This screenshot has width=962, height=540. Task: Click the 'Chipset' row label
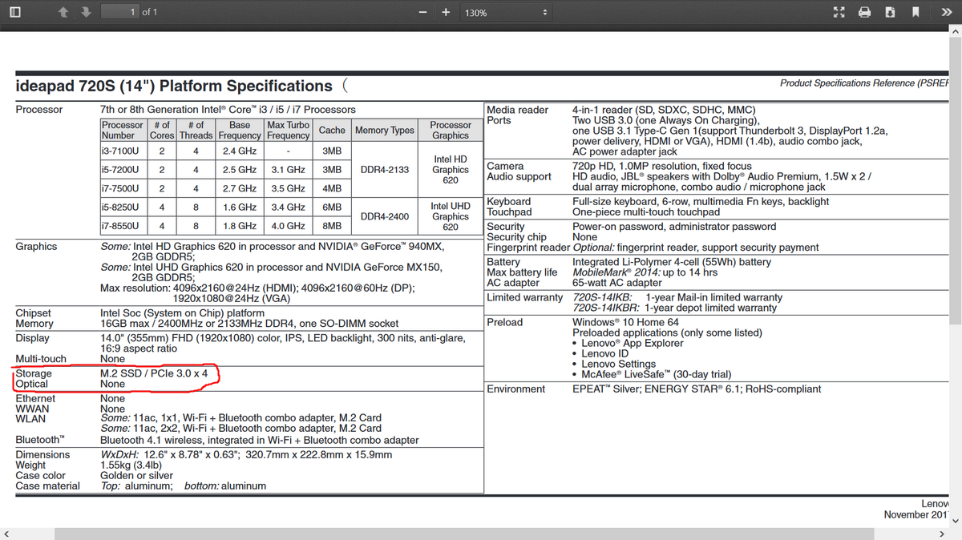coord(34,313)
